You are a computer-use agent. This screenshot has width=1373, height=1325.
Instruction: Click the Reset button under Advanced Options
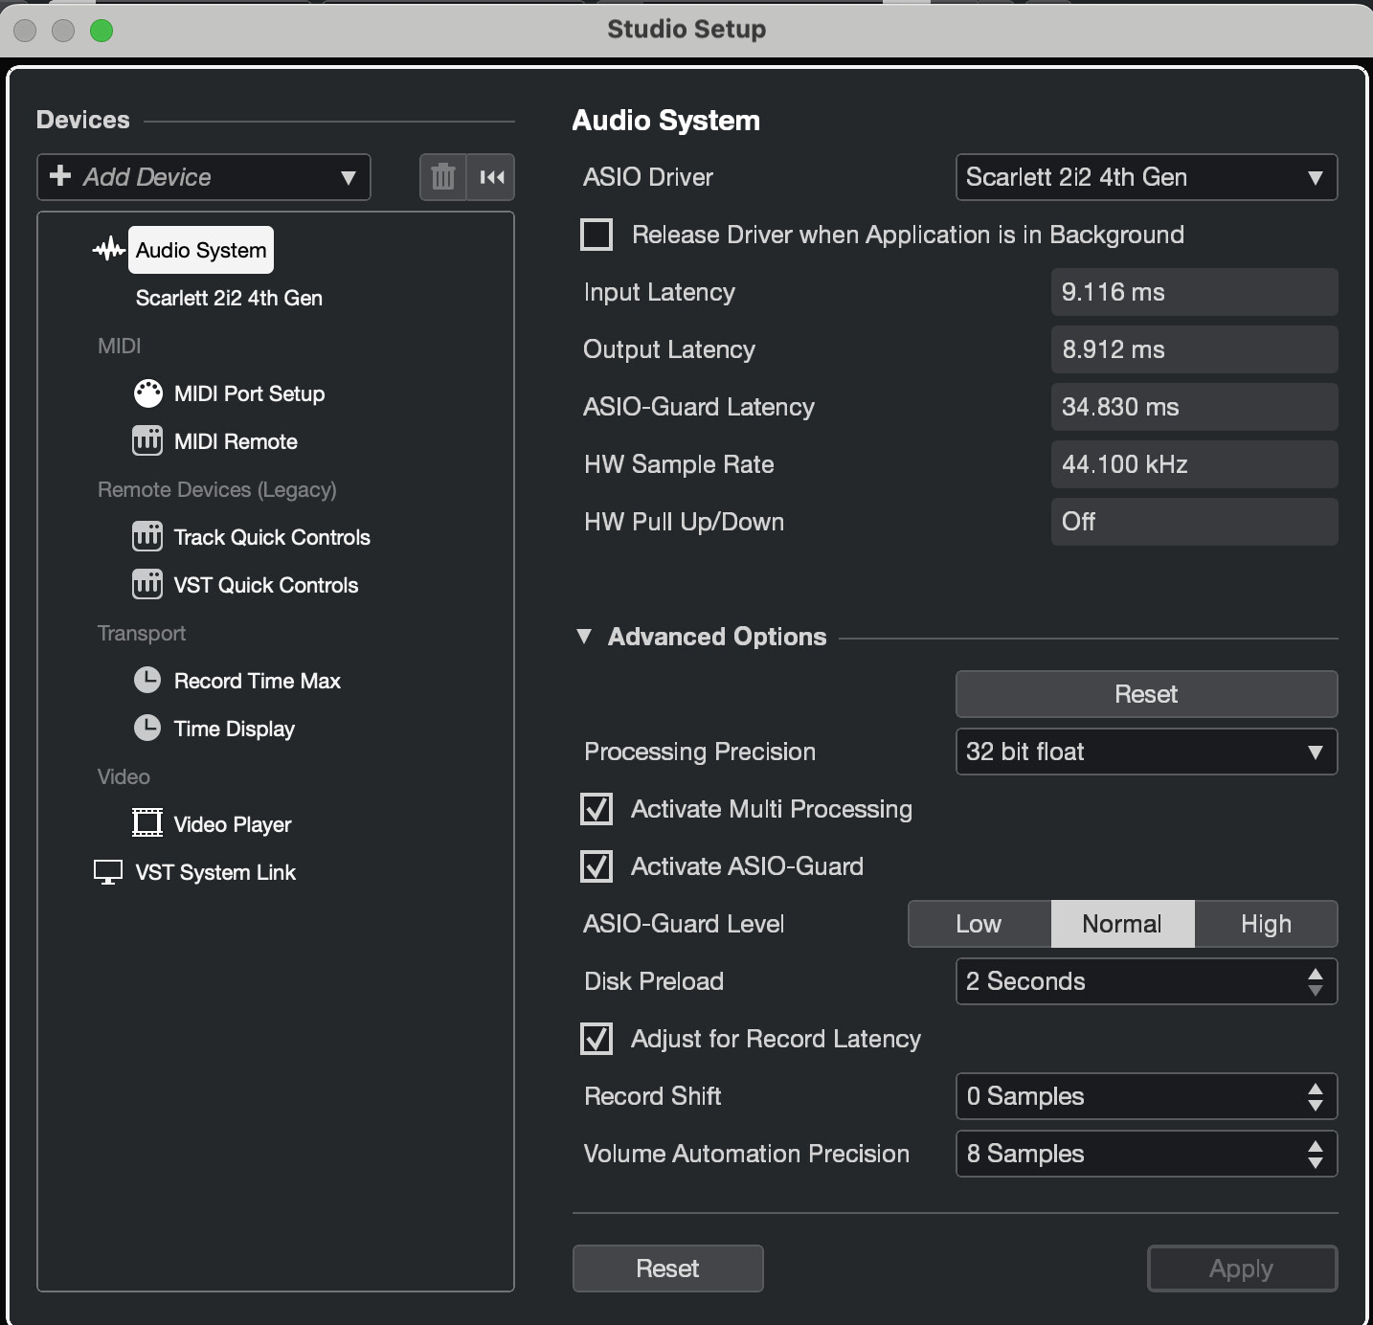[1146, 694]
